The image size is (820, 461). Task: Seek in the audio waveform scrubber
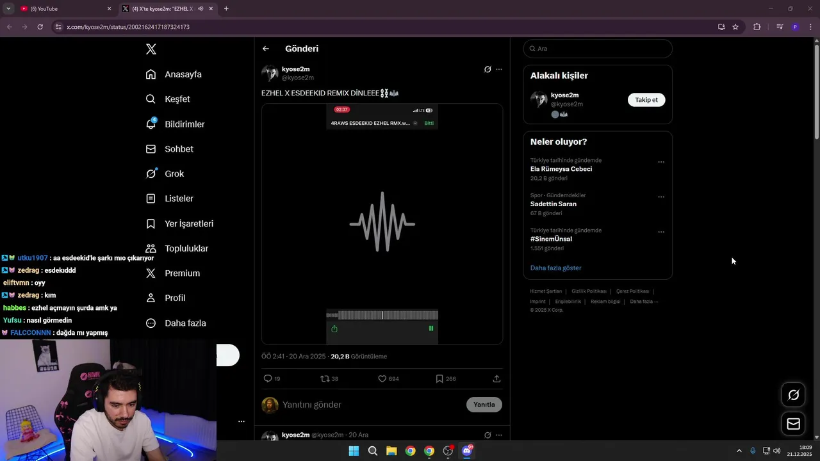pyautogui.click(x=382, y=315)
